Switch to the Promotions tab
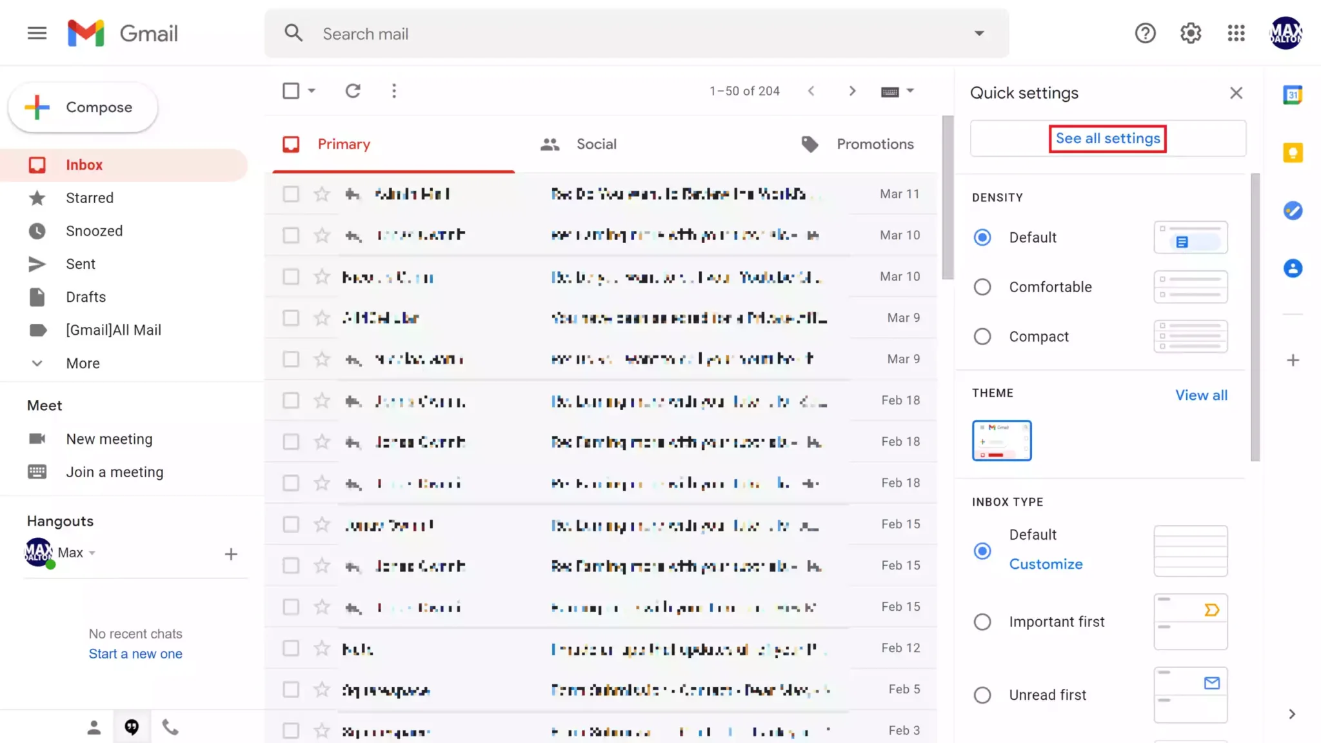This screenshot has height=743, width=1321. coord(857,144)
